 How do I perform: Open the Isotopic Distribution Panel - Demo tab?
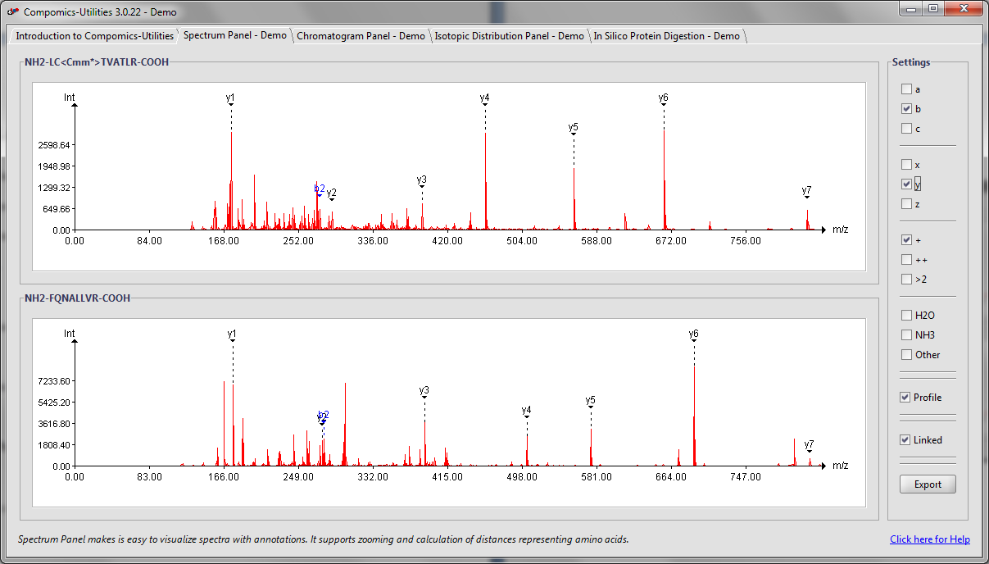pyautogui.click(x=509, y=36)
